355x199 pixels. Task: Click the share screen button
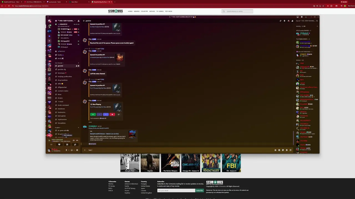pyautogui.click(x=59, y=145)
